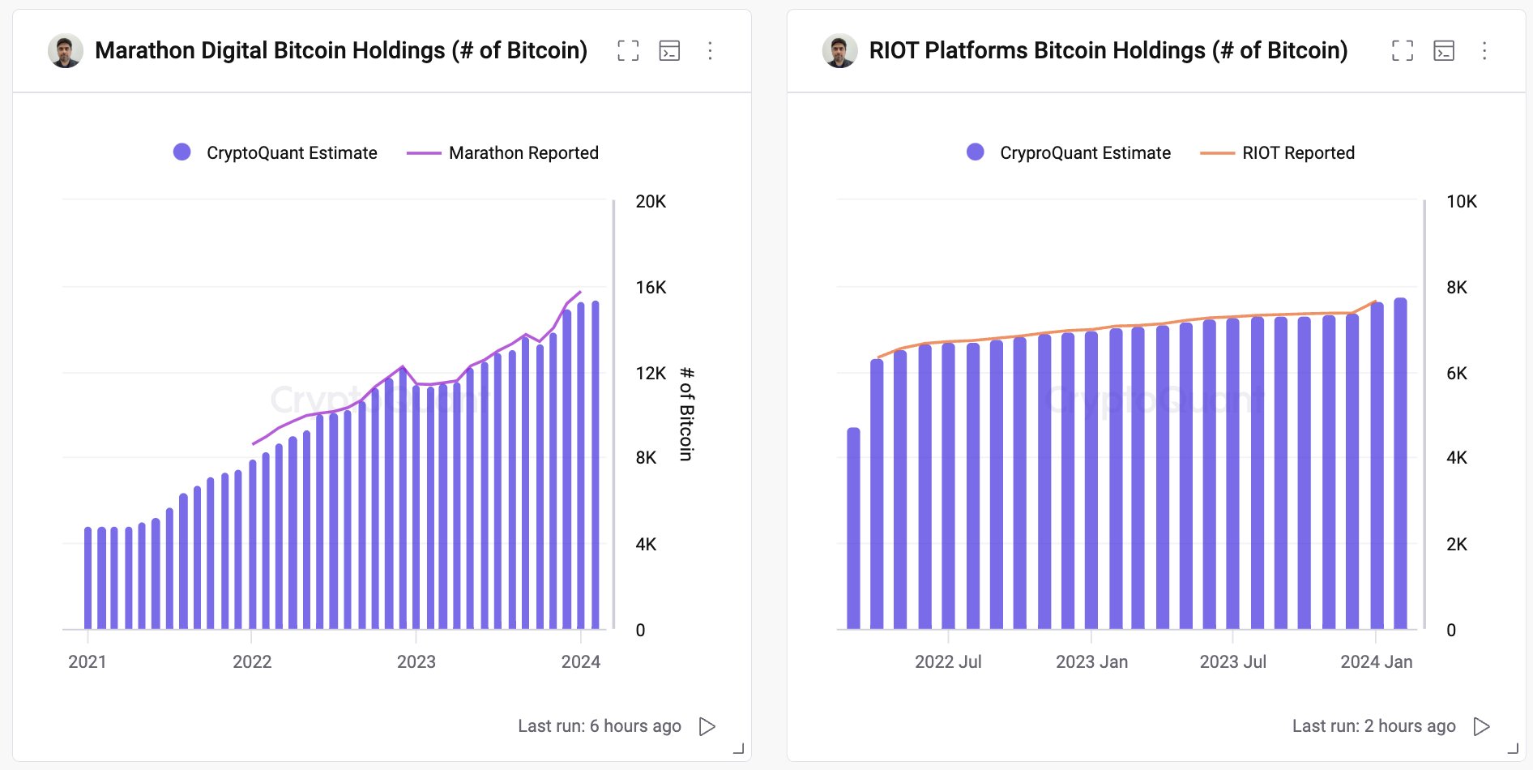
Task: Expand RIOT Platforms chart to fullscreen
Action: pos(1402,51)
